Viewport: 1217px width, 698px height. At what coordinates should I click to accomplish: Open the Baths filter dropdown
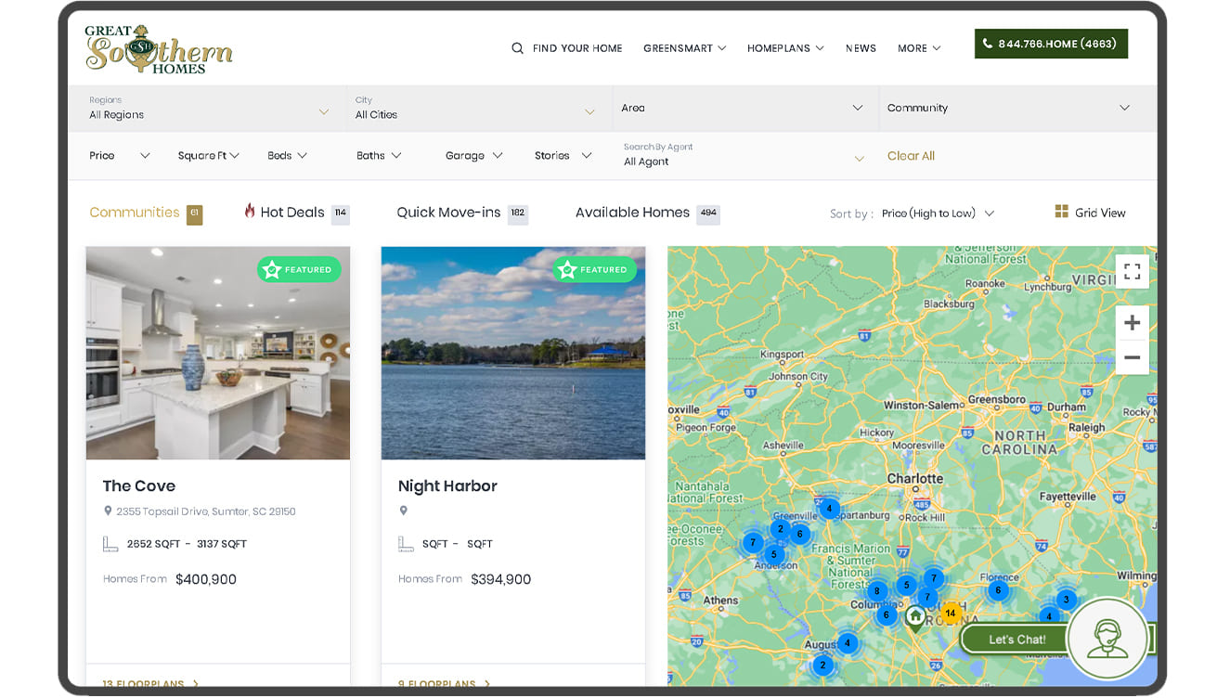379,156
